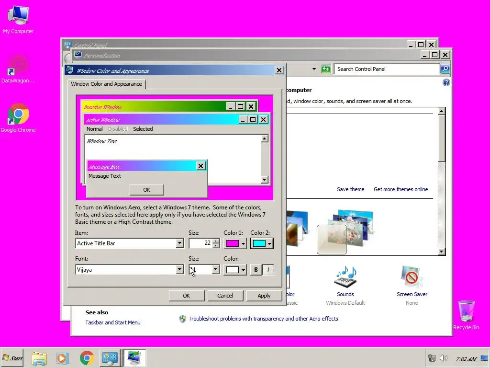Click theme list scrollbar up arrow
Screen dimensions: 490x368
click(441, 111)
